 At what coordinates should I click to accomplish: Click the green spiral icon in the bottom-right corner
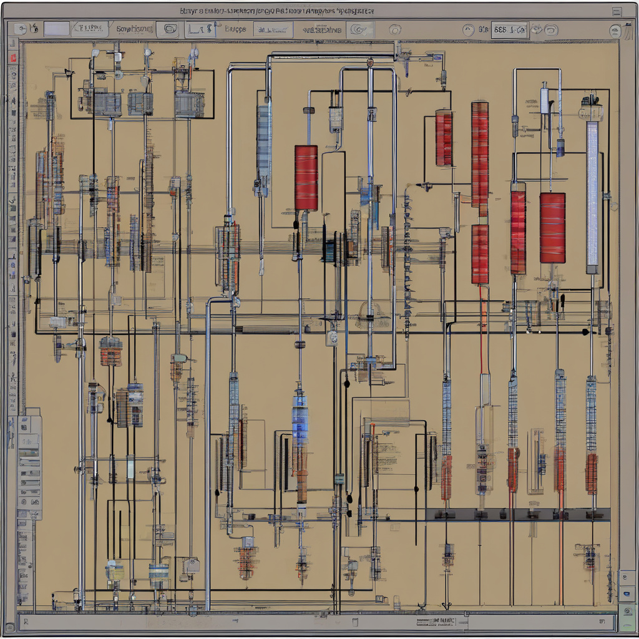[627, 610]
